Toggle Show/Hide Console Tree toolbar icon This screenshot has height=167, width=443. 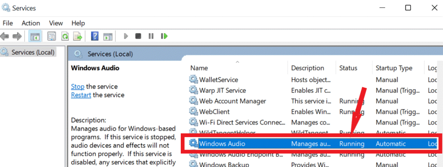(x=35, y=36)
